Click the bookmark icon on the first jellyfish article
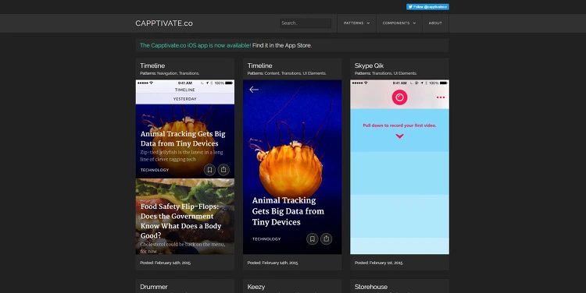Image resolution: width=586 pixels, height=293 pixels. click(x=209, y=170)
